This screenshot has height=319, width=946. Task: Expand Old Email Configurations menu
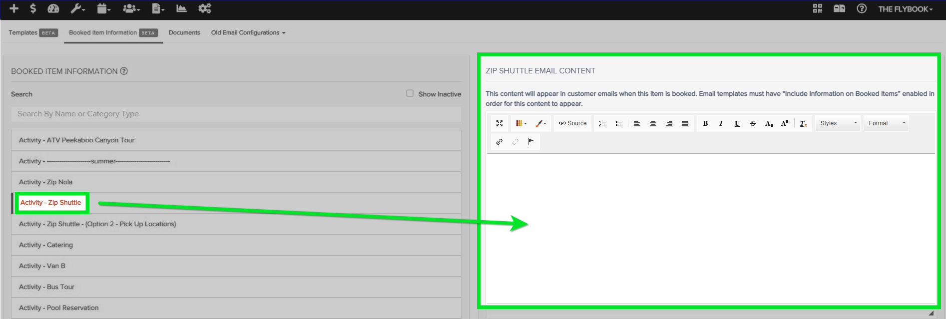click(248, 32)
